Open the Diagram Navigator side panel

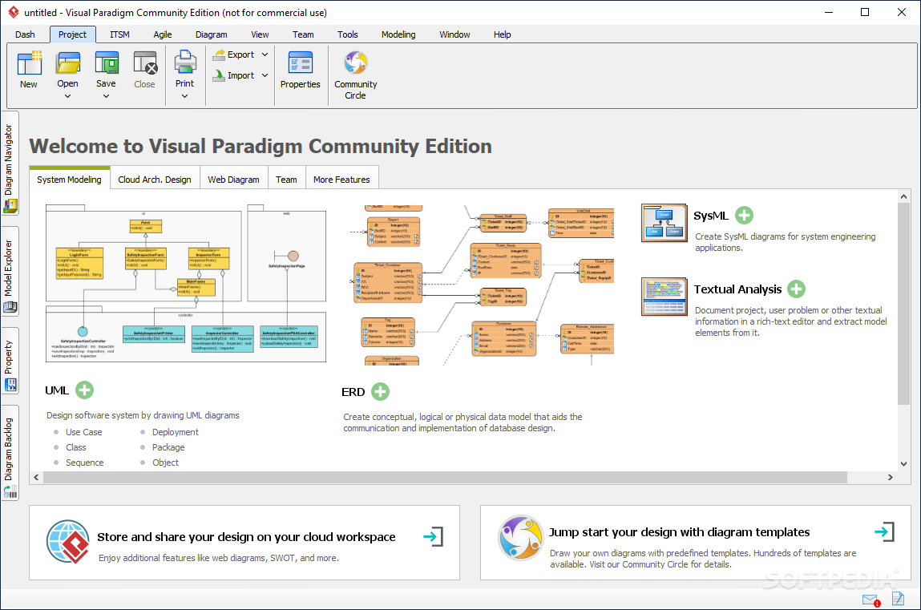coord(10,164)
